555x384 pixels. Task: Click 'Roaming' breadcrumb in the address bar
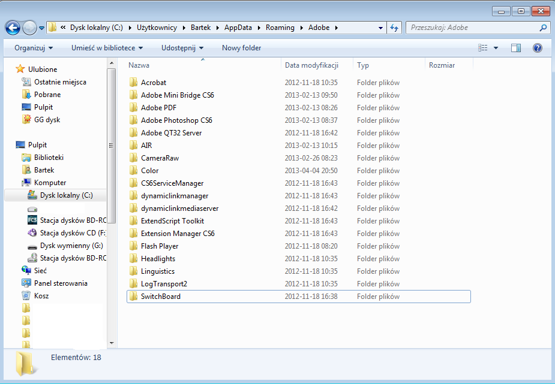point(280,28)
